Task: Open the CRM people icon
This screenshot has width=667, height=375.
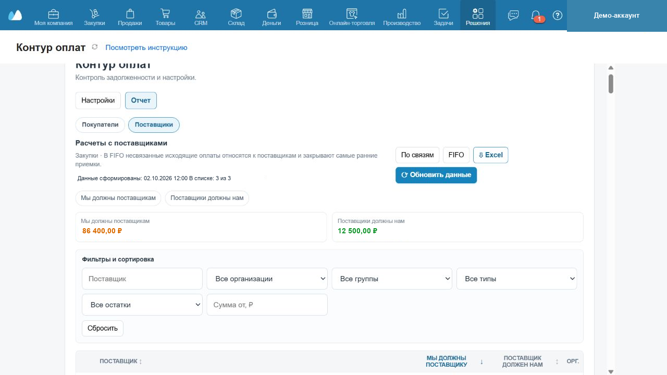Action: pos(201,14)
